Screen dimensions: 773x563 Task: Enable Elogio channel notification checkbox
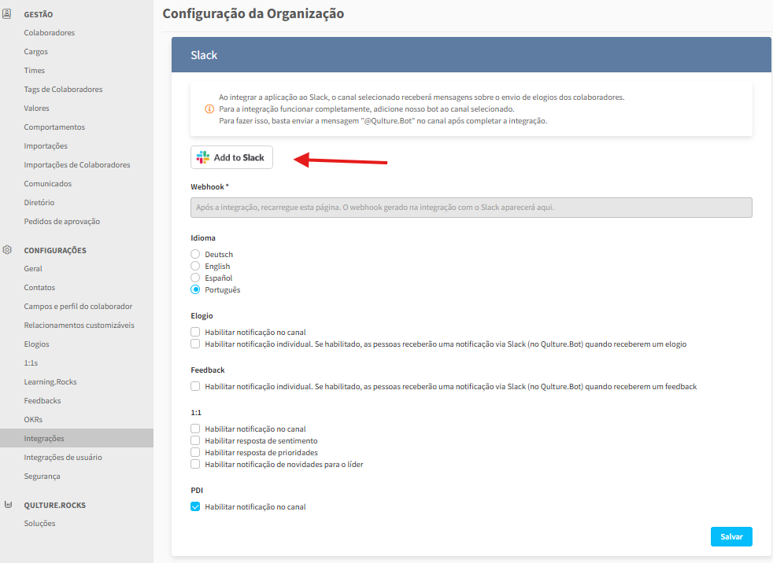coord(195,332)
